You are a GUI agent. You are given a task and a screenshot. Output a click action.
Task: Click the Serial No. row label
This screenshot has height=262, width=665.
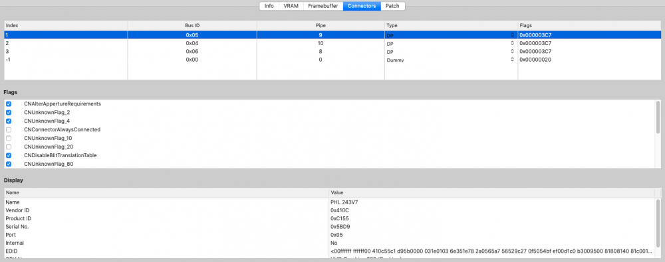tap(17, 227)
